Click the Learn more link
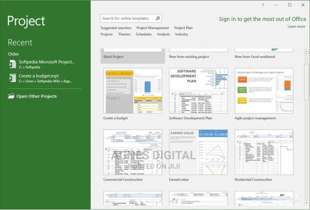This screenshot has height=210, width=310. (x=296, y=27)
